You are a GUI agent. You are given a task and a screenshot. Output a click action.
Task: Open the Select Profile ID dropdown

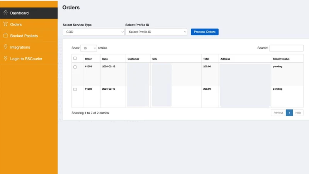tap(156, 32)
